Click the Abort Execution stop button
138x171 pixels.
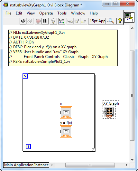[38, 21]
